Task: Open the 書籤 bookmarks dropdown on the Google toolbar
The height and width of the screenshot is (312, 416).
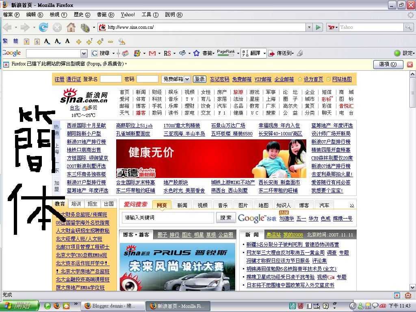Action: tap(208, 53)
